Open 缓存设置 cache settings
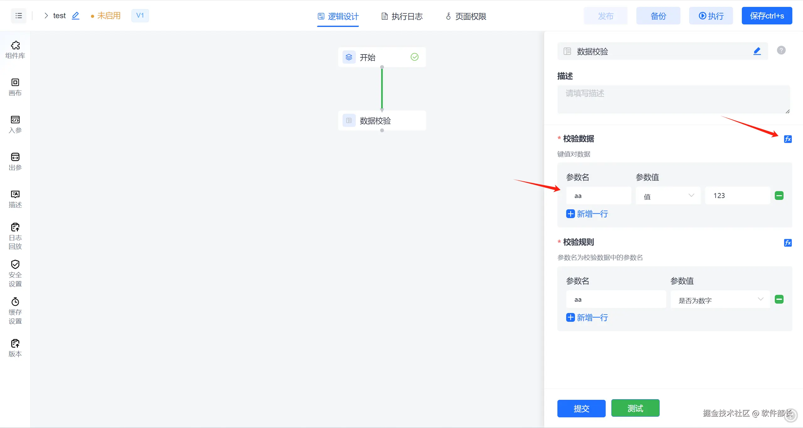This screenshot has width=803, height=428. pos(15,311)
